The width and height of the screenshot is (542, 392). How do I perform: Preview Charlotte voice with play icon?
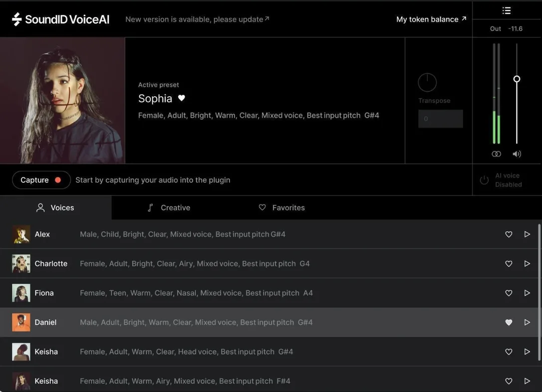[527, 263]
